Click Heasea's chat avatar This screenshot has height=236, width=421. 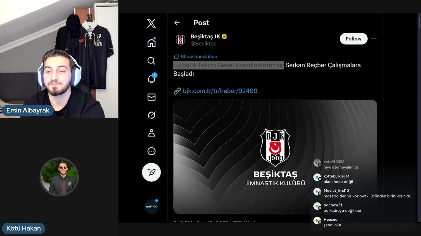coord(317,221)
